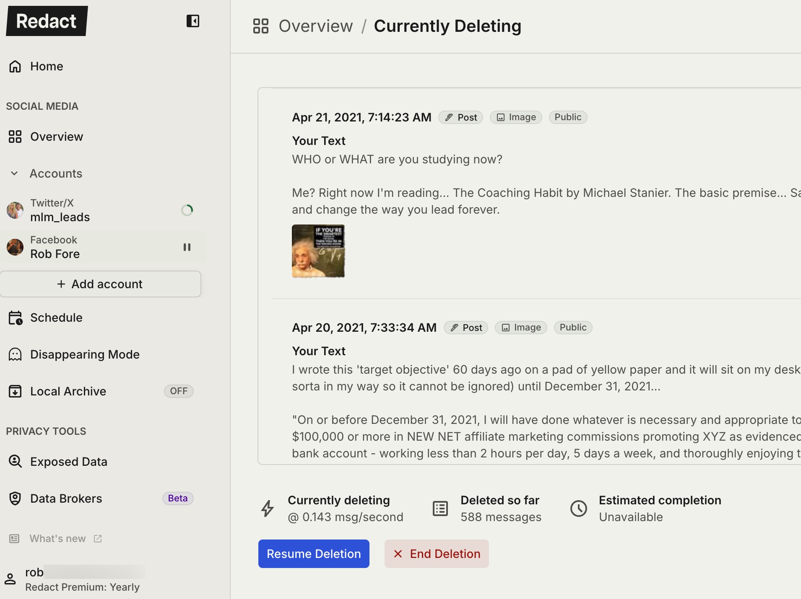This screenshot has height=599, width=801.
Task: Click the Estimated completion clock icon
Action: click(579, 509)
